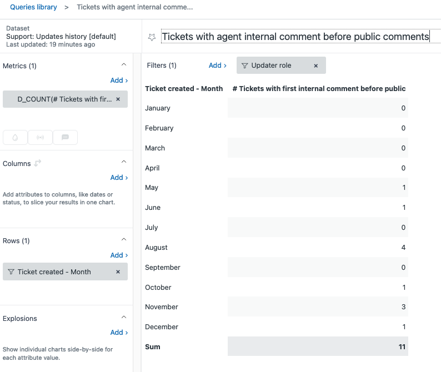Click the Ticket created - Month column header
Viewport: 441px width, 372px height.
click(184, 89)
